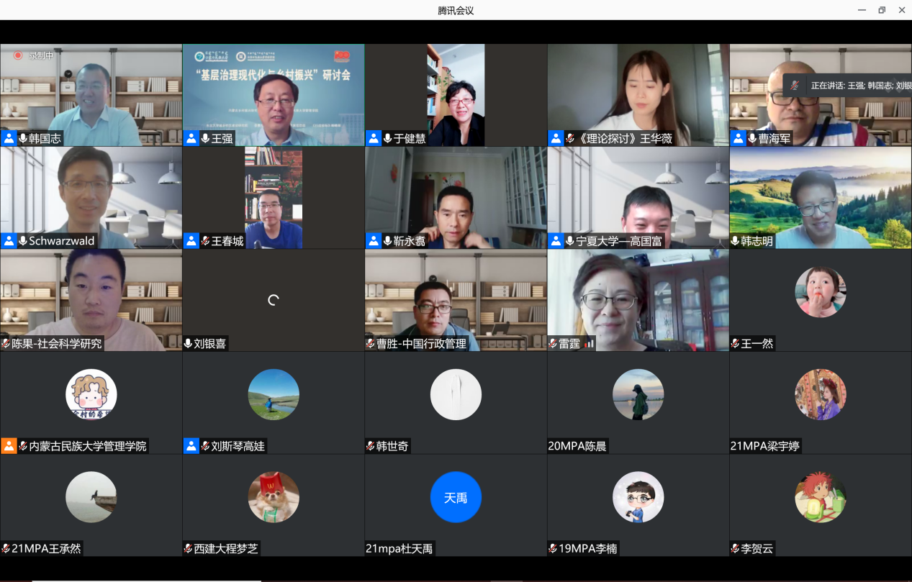The height and width of the screenshot is (582, 912).
Task: Click the microphone icon beside 刘银喜
Action: pos(188,344)
